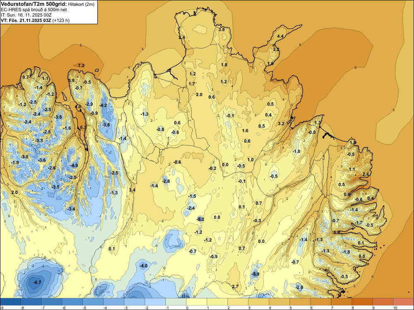Click the "2.7" value near the southern edge
Viewport: 414px width, 310px height.
point(235,286)
